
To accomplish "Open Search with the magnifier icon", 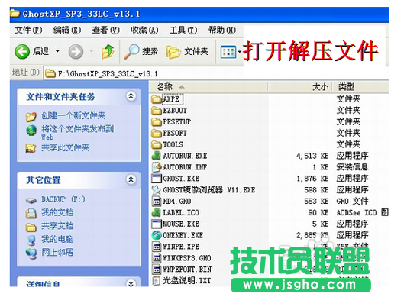I will pyautogui.click(x=131, y=51).
